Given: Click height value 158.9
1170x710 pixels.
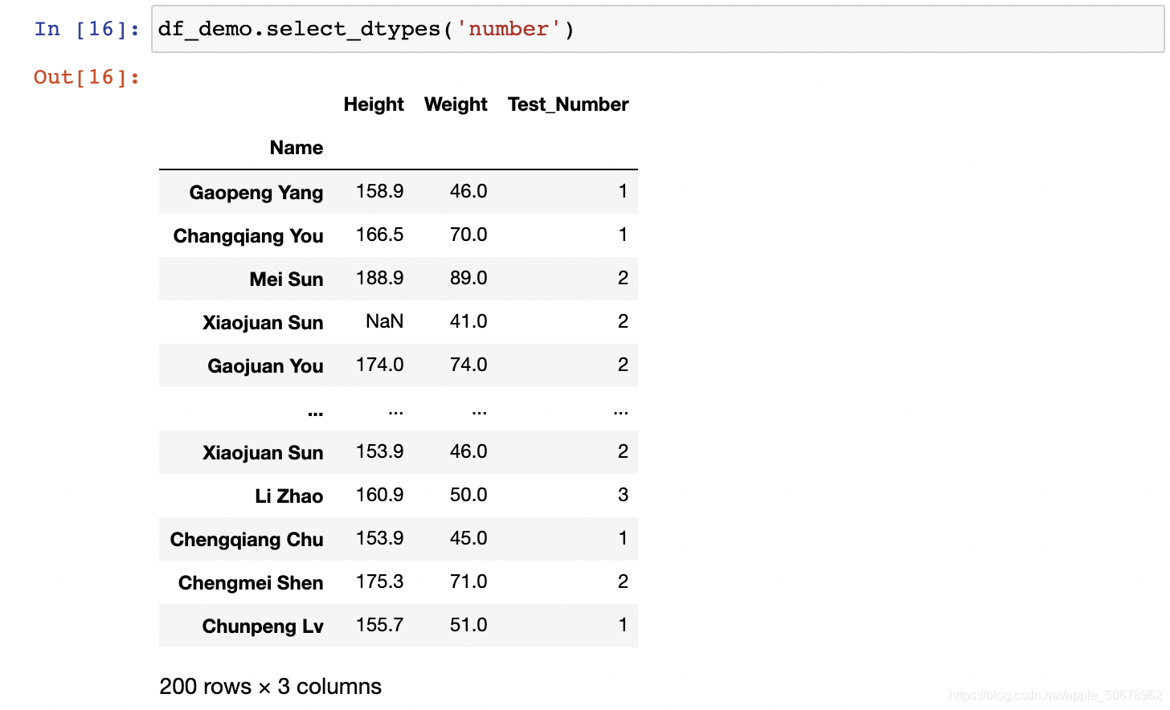Looking at the screenshot, I should [x=380, y=191].
